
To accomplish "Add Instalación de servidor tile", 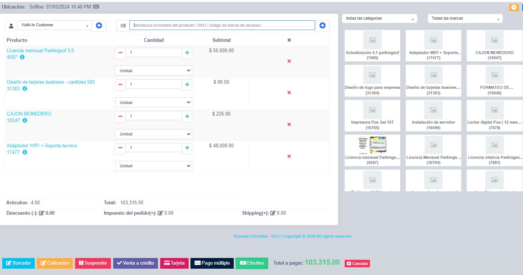I will (433, 115).
